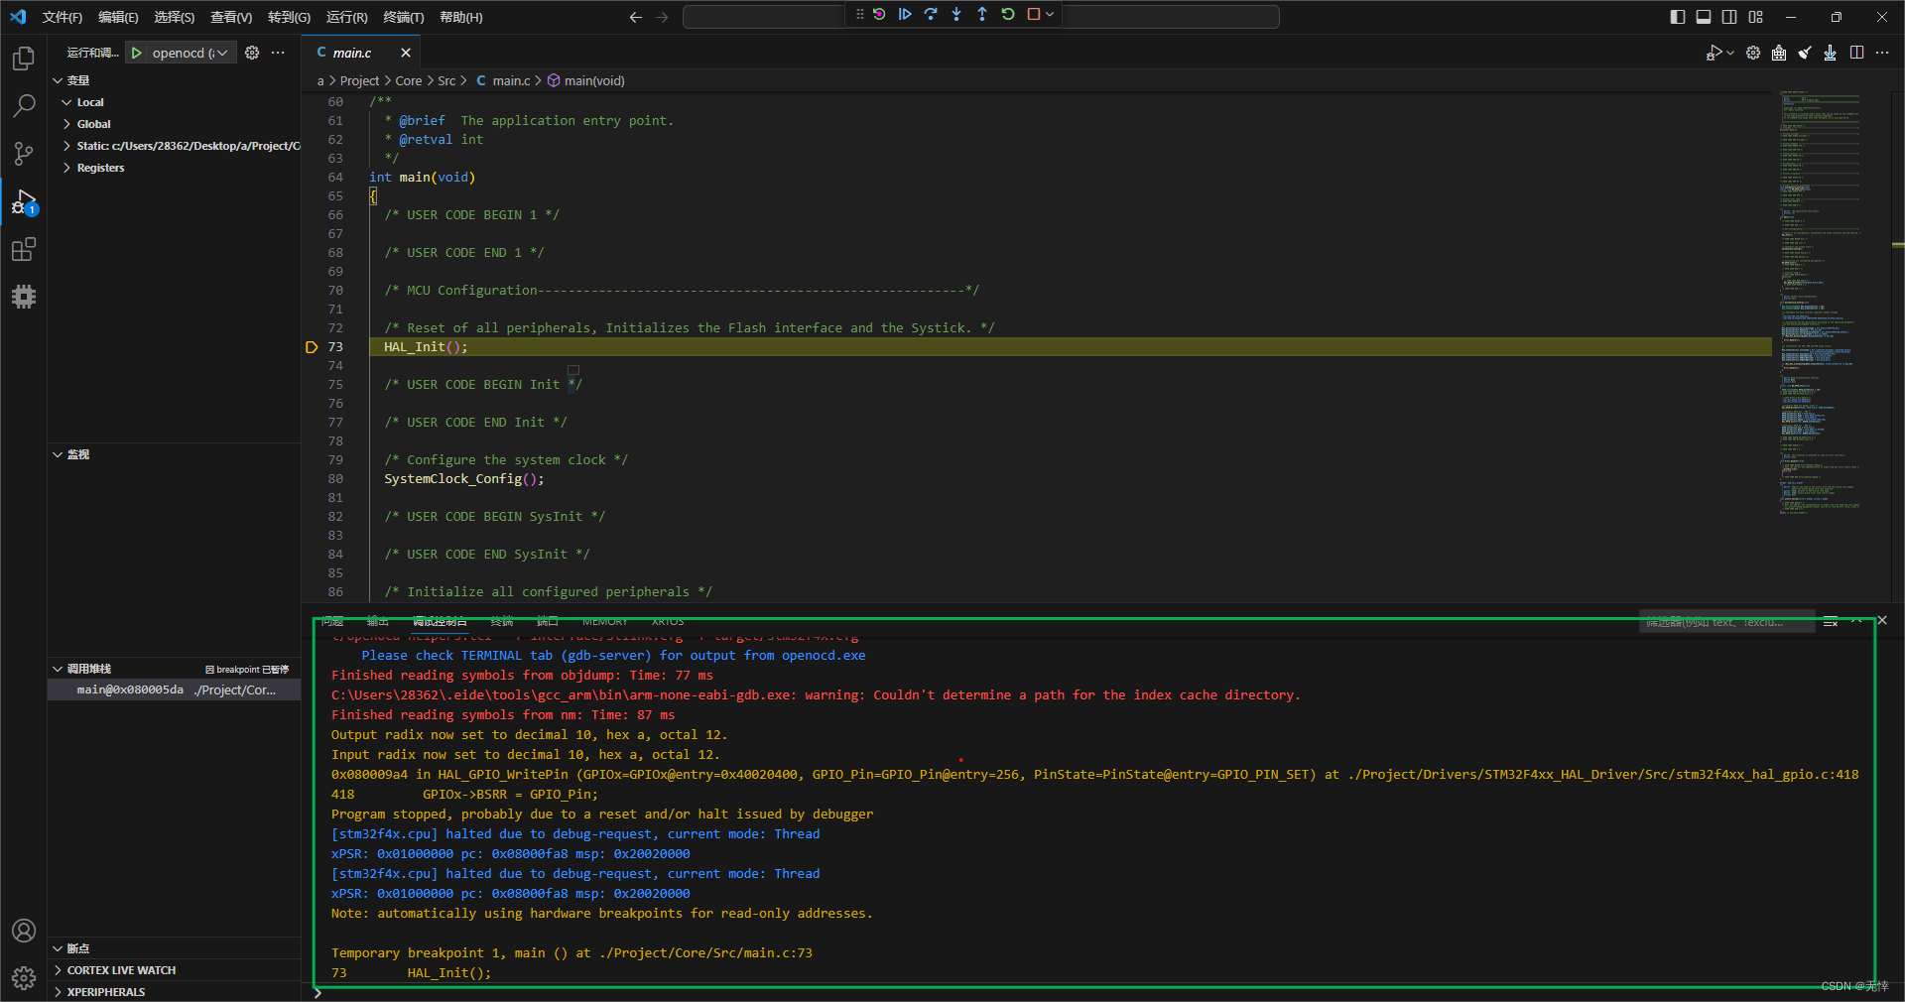1905x1002 pixels.
Task: Click the debug console filter field
Action: [1726, 622]
